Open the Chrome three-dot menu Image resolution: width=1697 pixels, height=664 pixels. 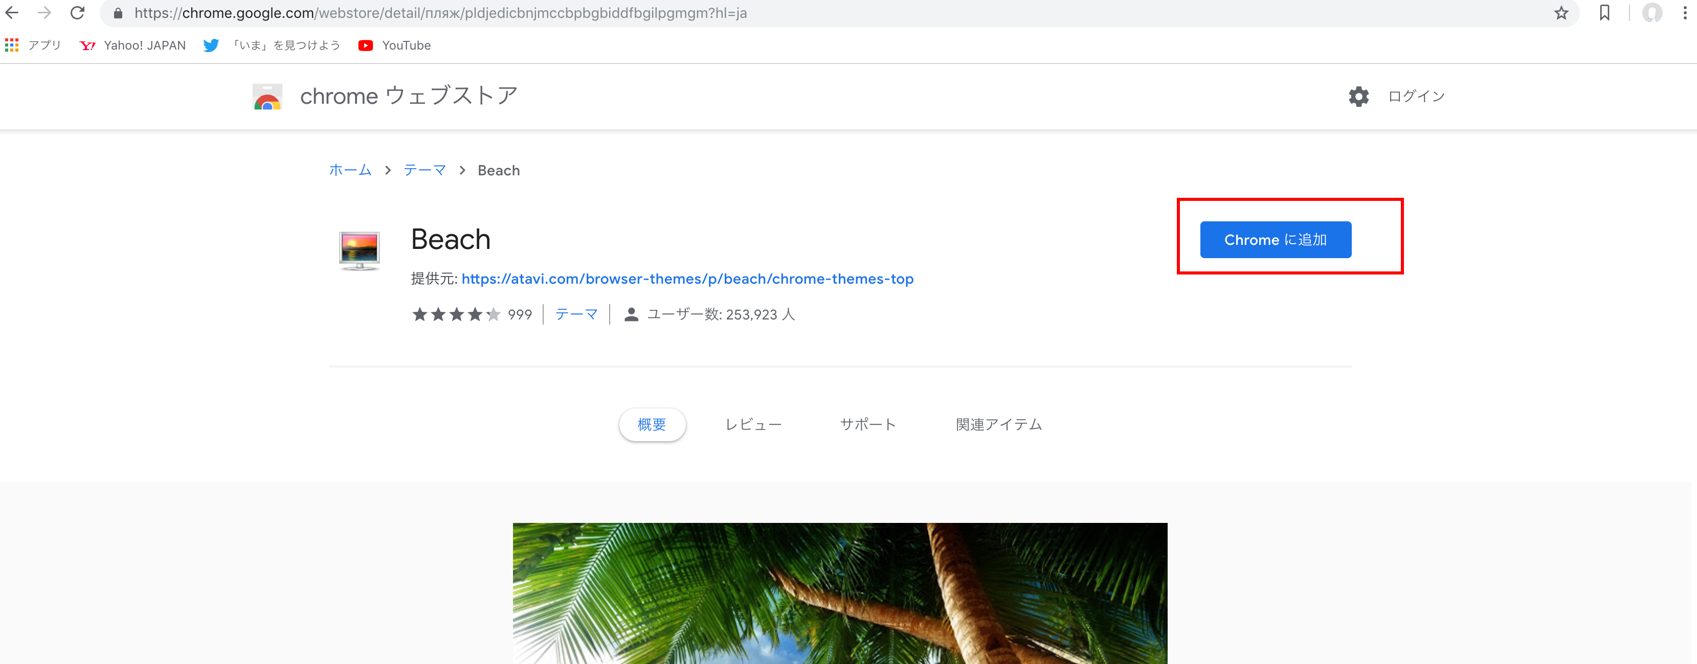(1685, 13)
